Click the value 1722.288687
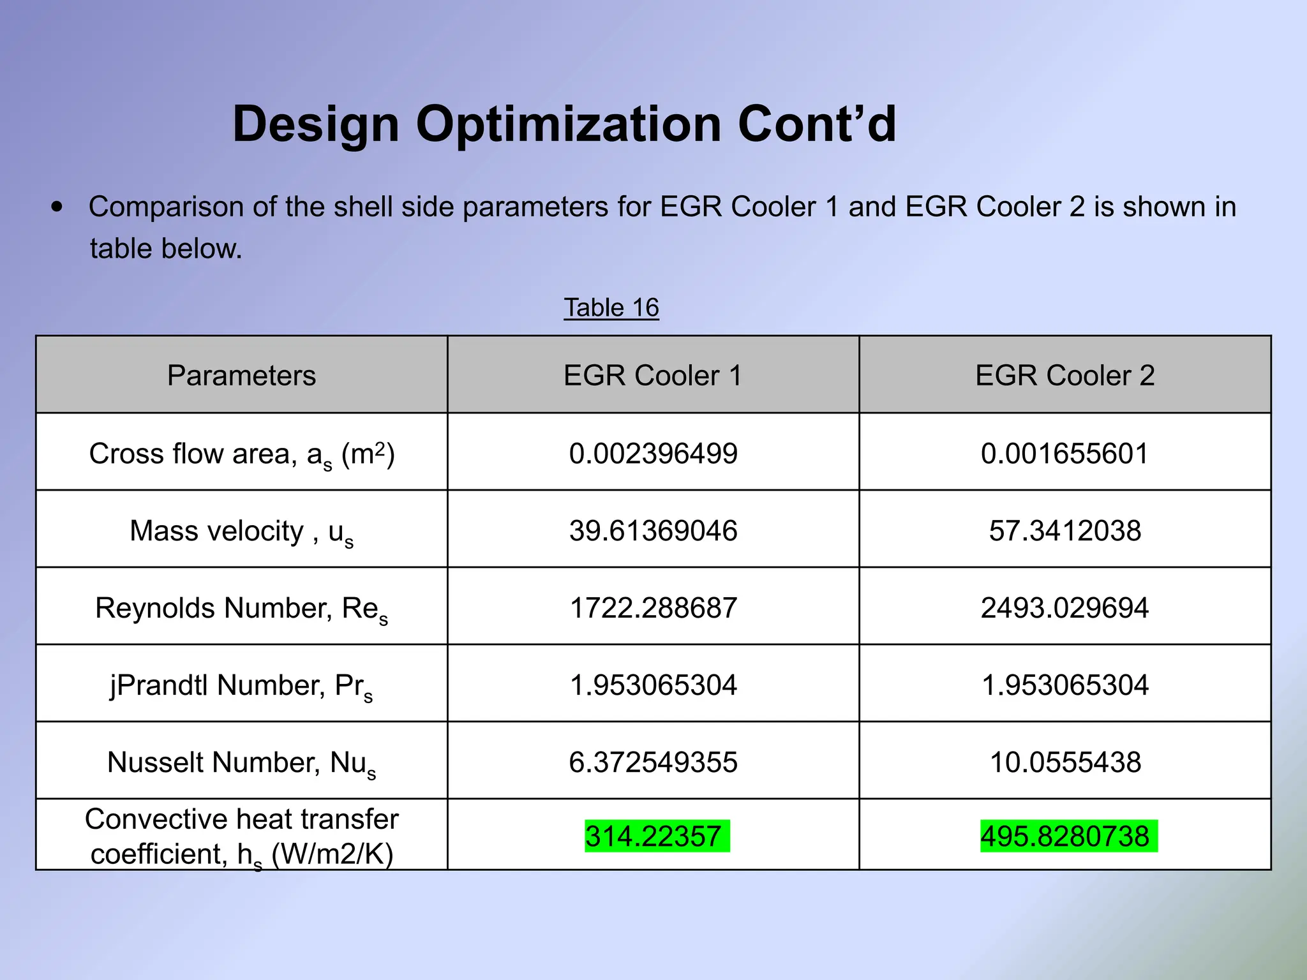The image size is (1307, 980). point(653,608)
